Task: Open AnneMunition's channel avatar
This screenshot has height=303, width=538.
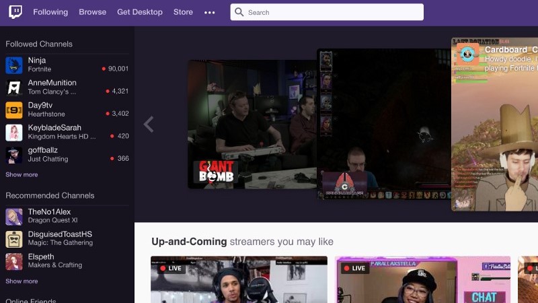Action: pos(14,88)
